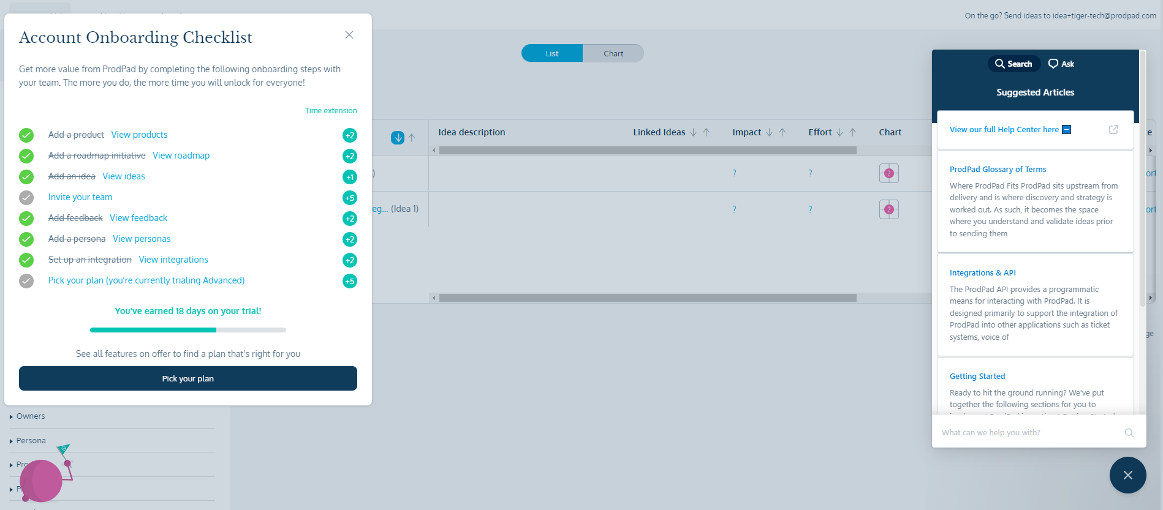
Task: Click the green check beside Add a product
Action: 26,135
